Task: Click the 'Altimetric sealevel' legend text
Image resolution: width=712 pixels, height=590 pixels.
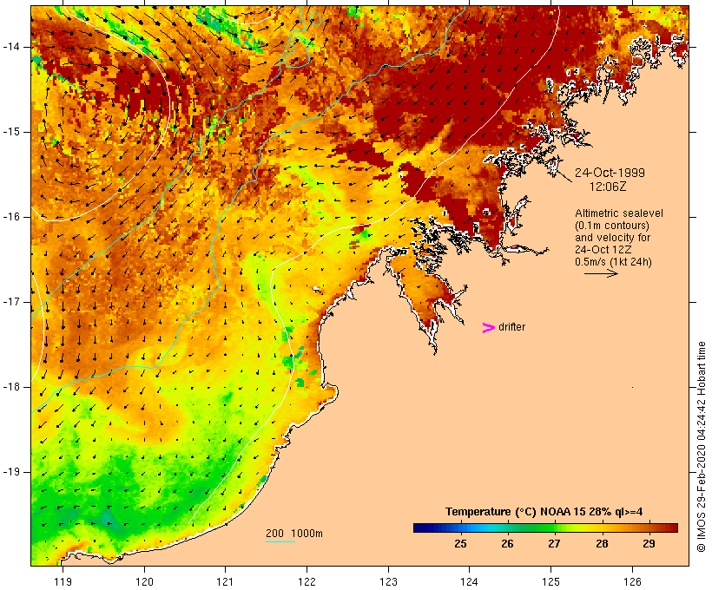Action: [619, 213]
